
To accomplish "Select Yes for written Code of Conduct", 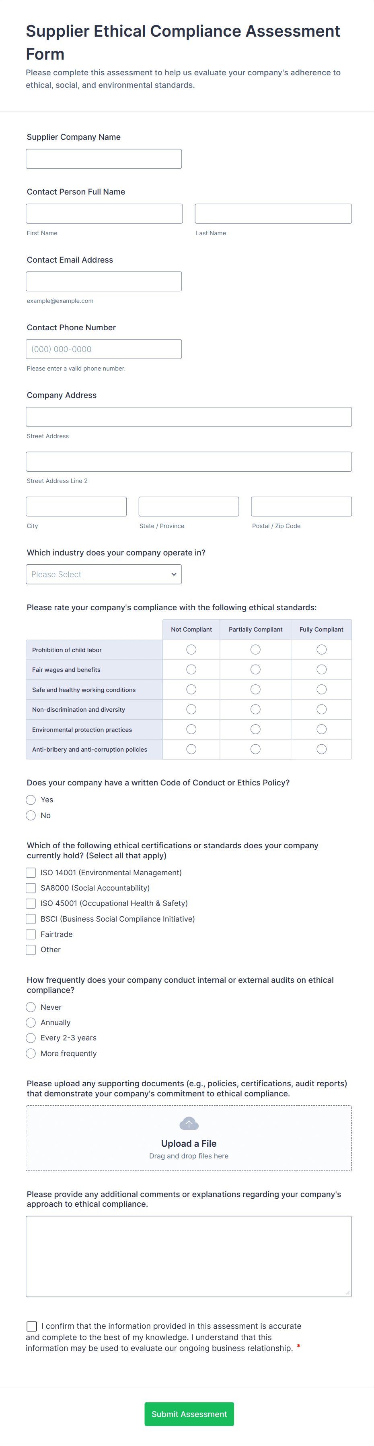I will tap(31, 800).
